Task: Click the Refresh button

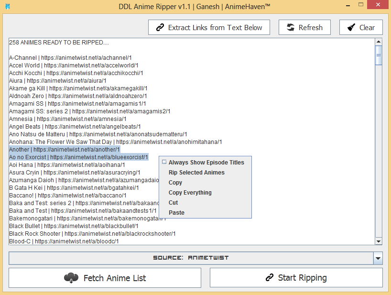Action: tap(304, 27)
